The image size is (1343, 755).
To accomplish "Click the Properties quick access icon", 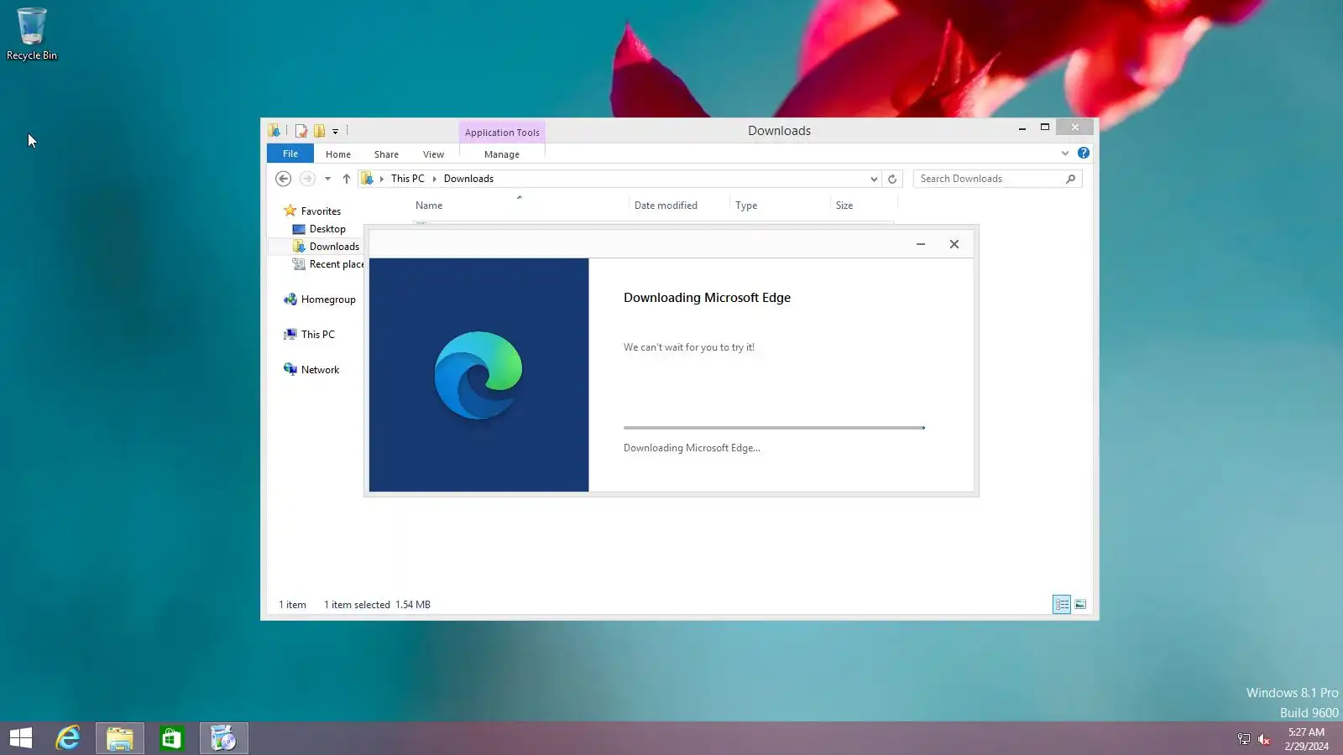I will pos(300,131).
